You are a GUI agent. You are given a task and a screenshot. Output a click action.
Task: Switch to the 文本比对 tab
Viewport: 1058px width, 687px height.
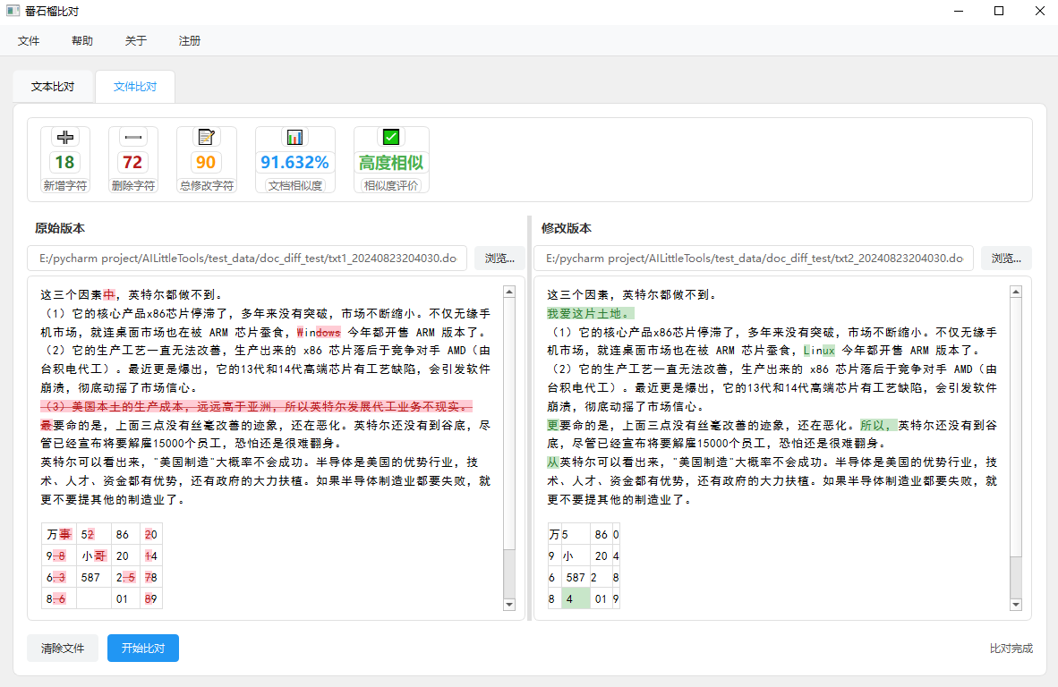[x=52, y=86]
